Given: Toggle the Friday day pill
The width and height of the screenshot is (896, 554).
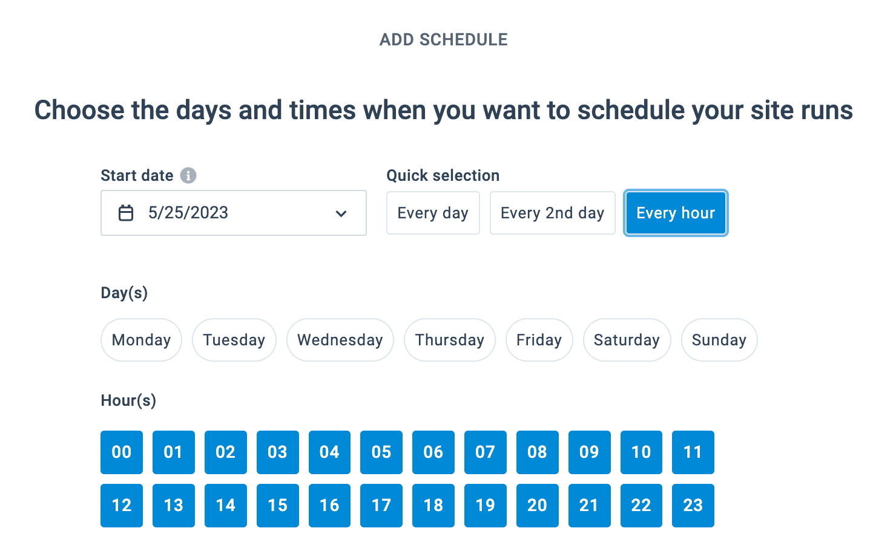Looking at the screenshot, I should (x=539, y=340).
